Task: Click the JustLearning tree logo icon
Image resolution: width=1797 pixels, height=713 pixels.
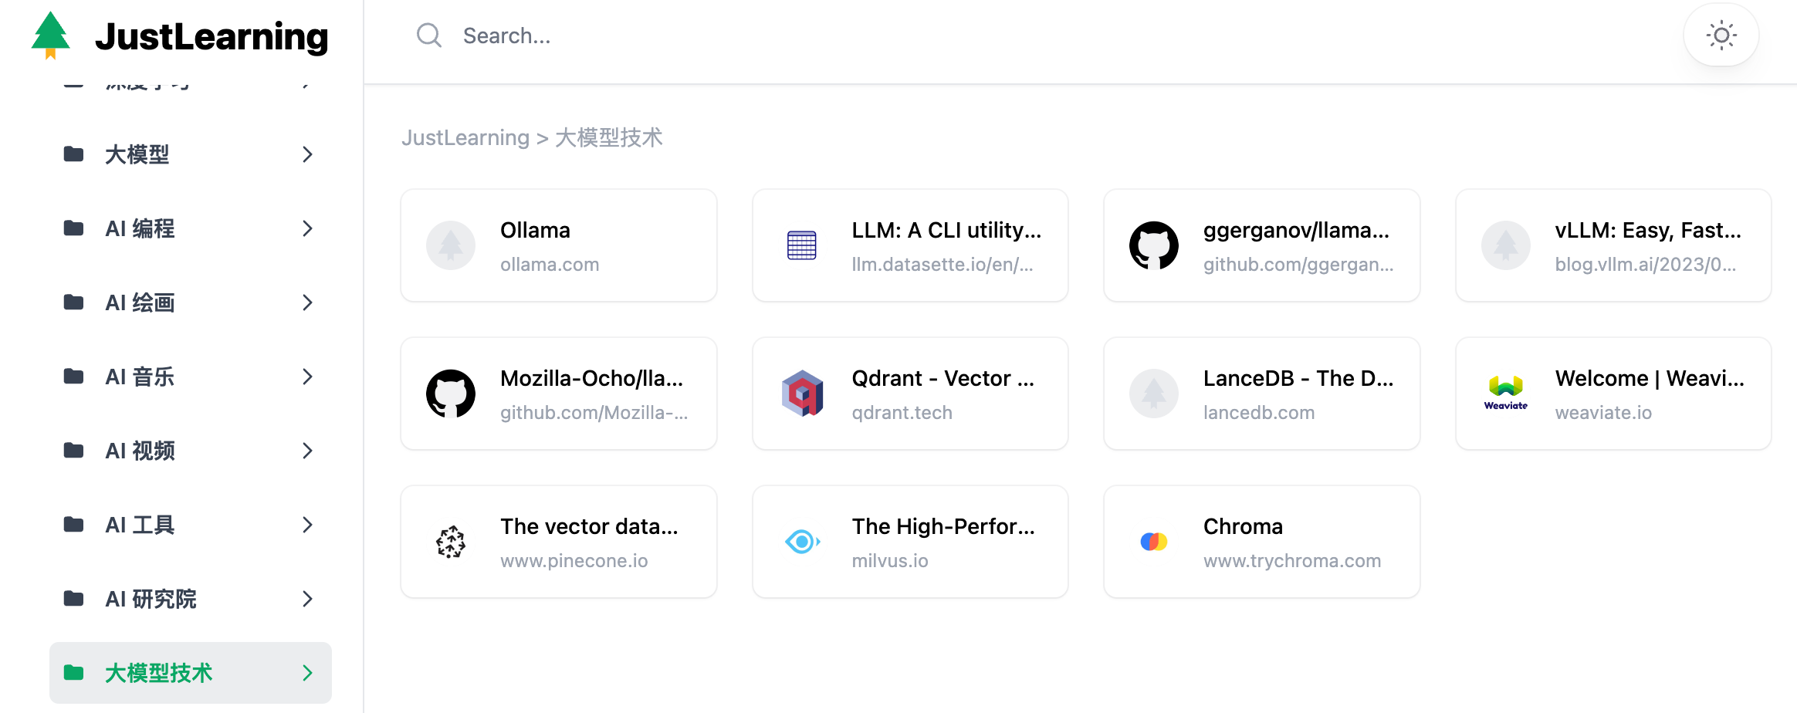Action: (51, 35)
